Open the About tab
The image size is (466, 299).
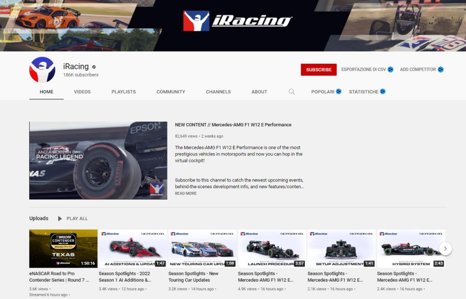259,92
